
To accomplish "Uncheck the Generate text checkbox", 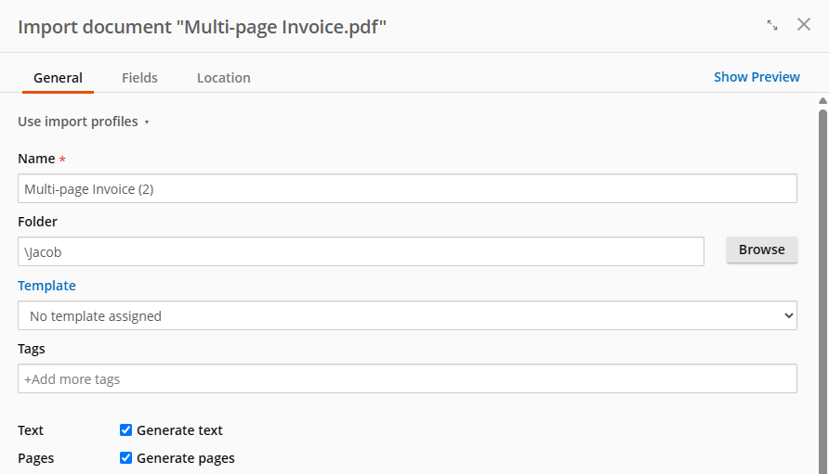I will (x=125, y=430).
